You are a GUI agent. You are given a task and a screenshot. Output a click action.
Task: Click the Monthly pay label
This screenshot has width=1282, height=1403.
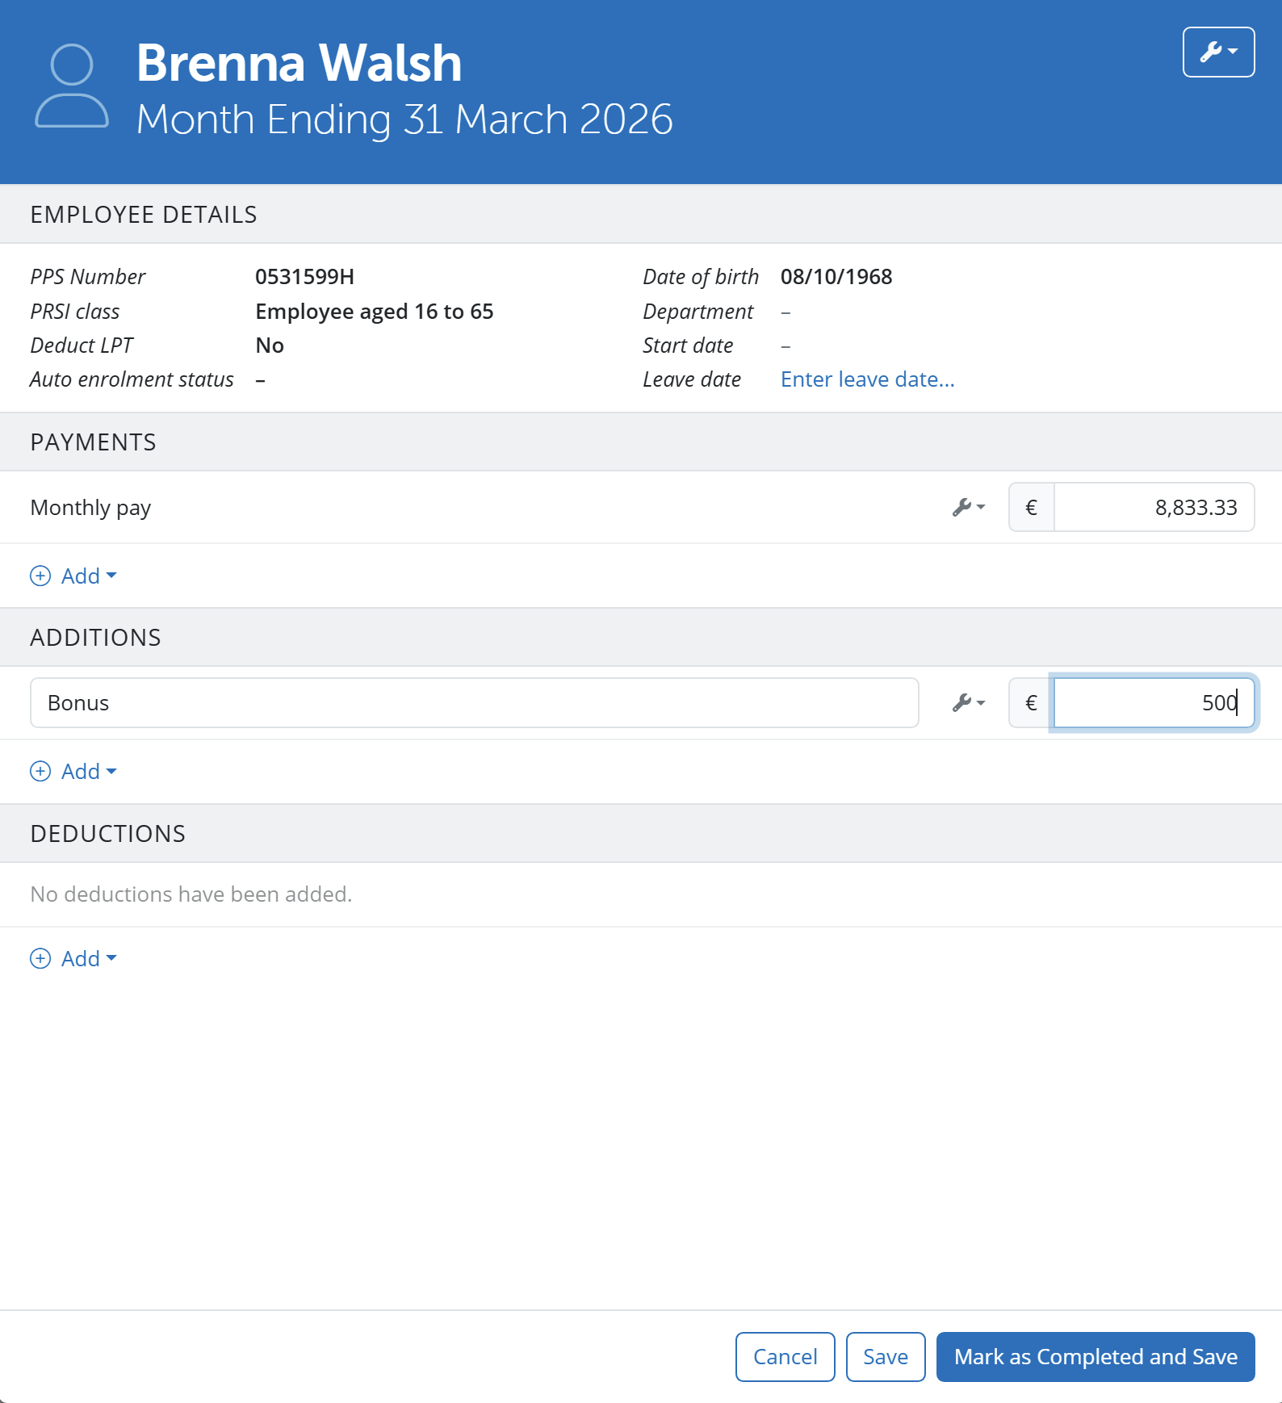[90, 508]
